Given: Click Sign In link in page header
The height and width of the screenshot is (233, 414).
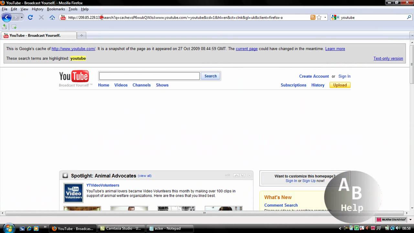Looking at the screenshot, I should tap(344, 76).
